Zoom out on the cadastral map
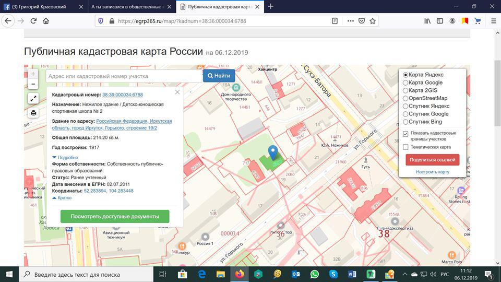The height and width of the screenshot is (282, 501). (x=33, y=84)
